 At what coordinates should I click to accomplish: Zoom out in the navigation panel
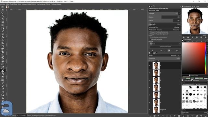pyautogui.click(x=184, y=37)
